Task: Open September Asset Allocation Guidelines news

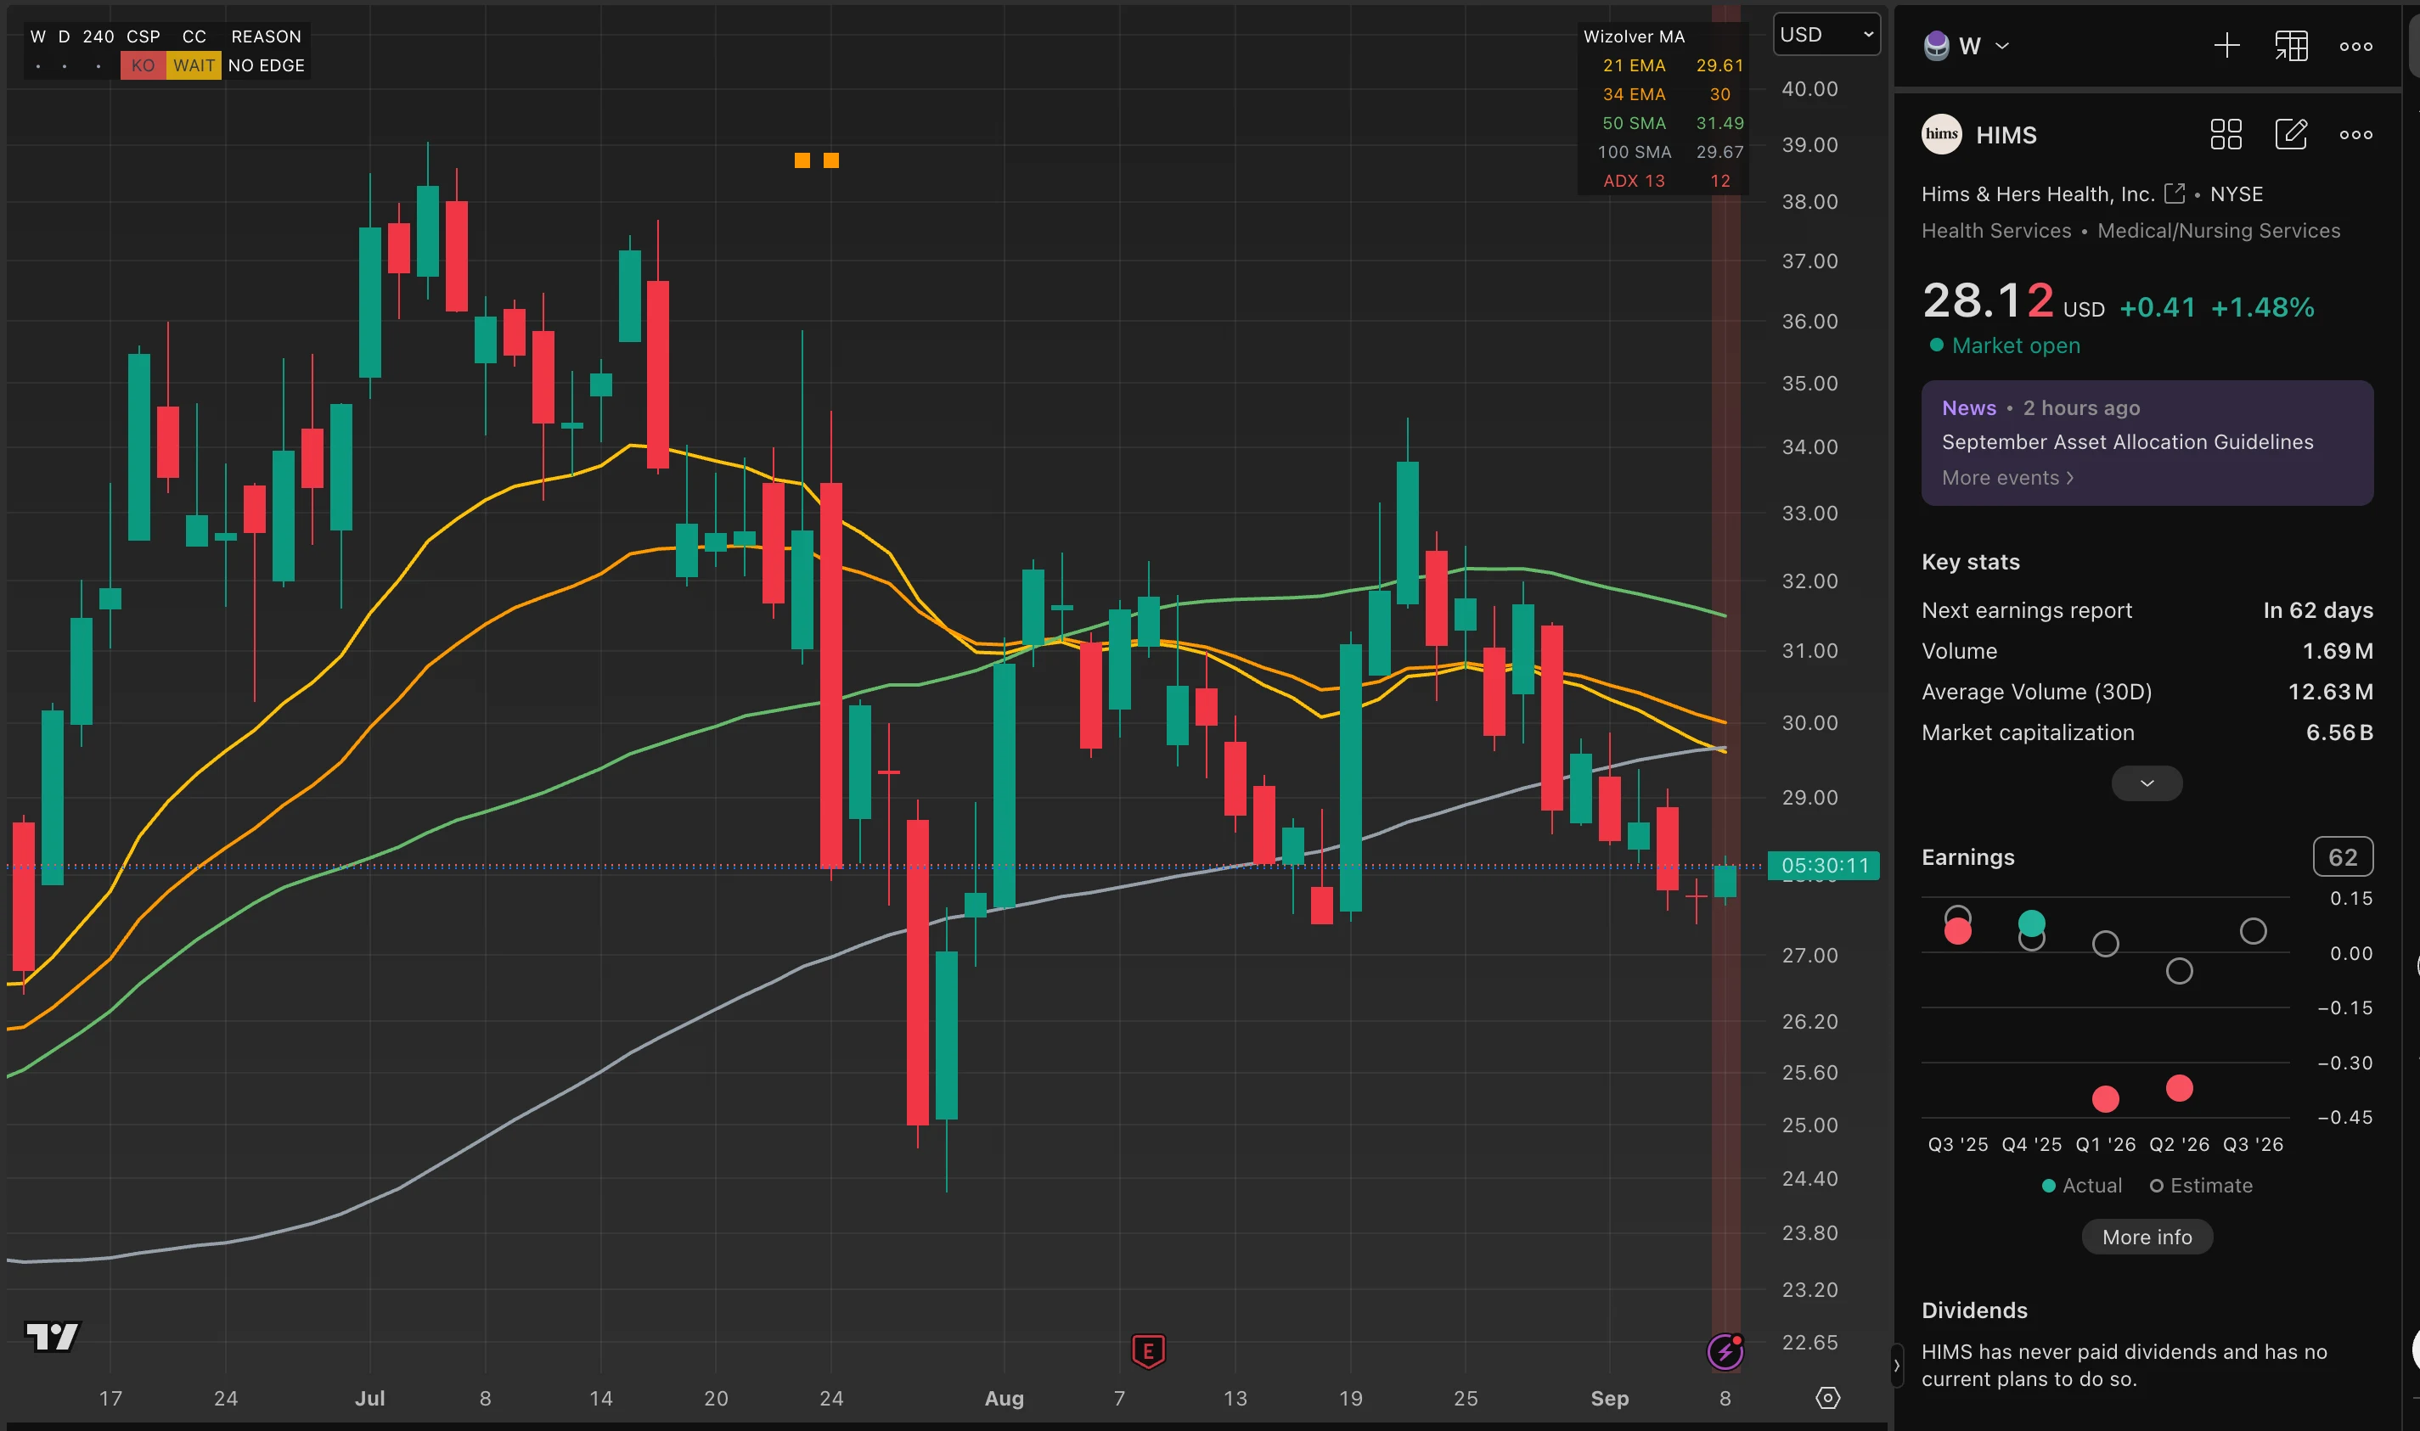Action: click(2127, 441)
